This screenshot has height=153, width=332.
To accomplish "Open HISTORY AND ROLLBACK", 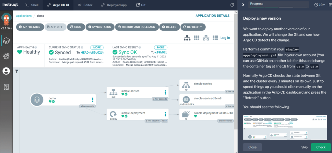I will click(x=136, y=27).
